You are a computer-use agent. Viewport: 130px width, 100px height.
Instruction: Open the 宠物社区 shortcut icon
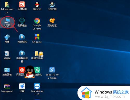[x=52, y=21]
